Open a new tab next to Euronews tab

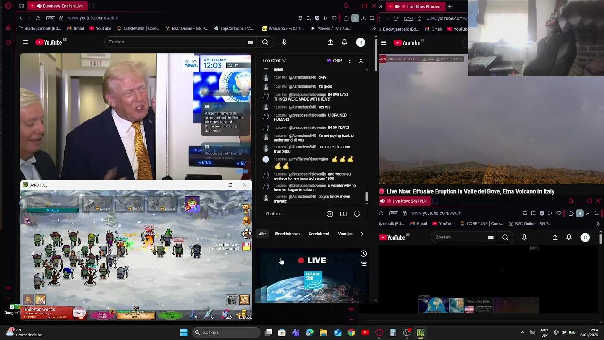pyautogui.click(x=92, y=6)
